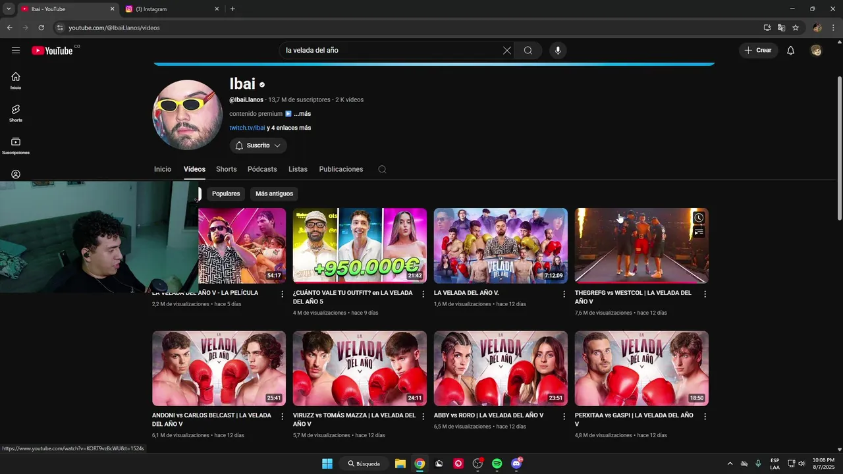Open File Explorer from the taskbar
The image size is (843, 474).
point(400,463)
